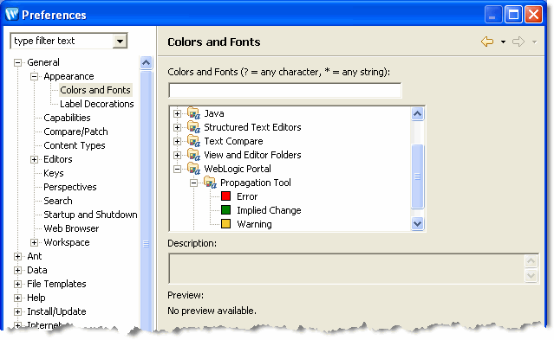Select Keys preference page

(x=54, y=173)
